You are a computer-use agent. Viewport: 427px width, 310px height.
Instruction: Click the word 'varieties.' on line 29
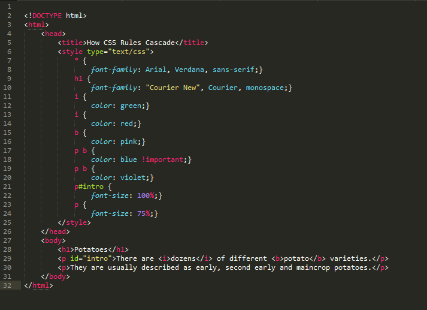point(351,259)
